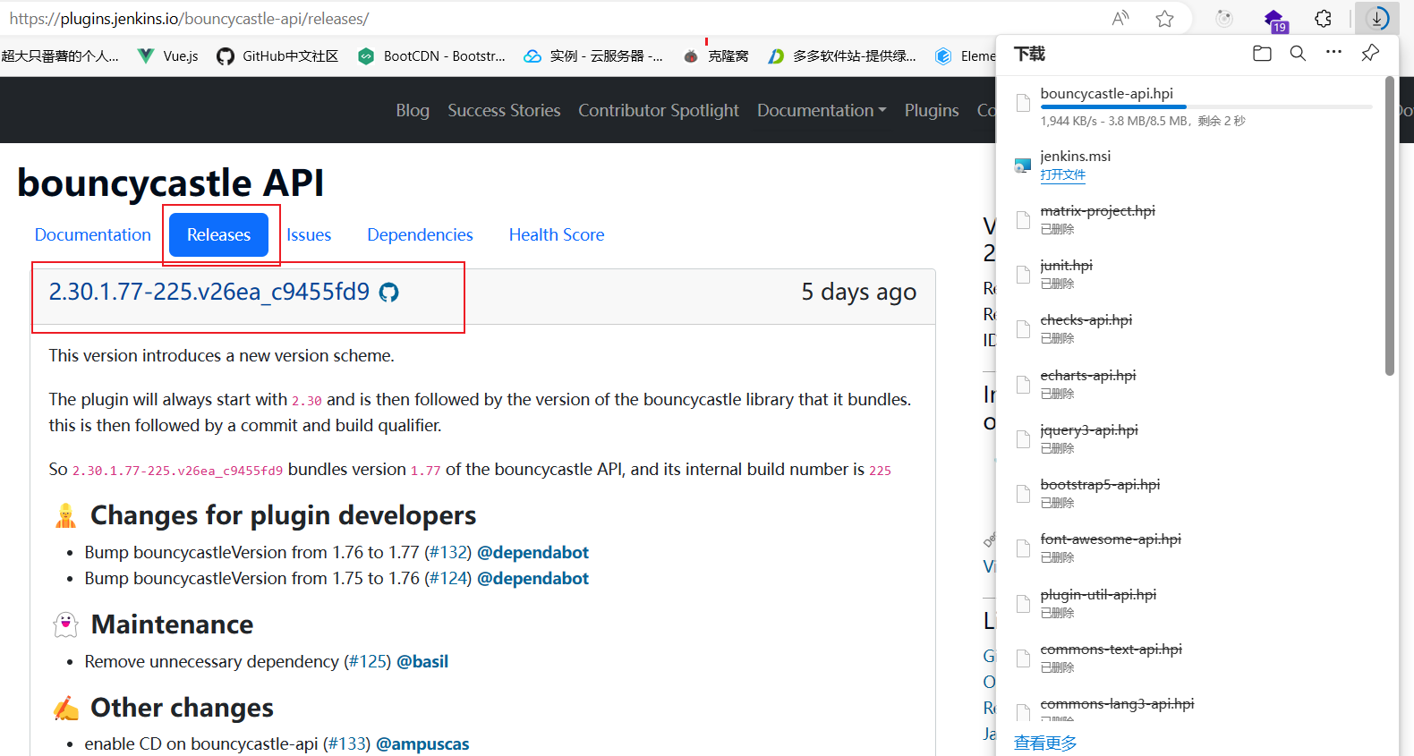Open pull request #132 link

tap(448, 552)
